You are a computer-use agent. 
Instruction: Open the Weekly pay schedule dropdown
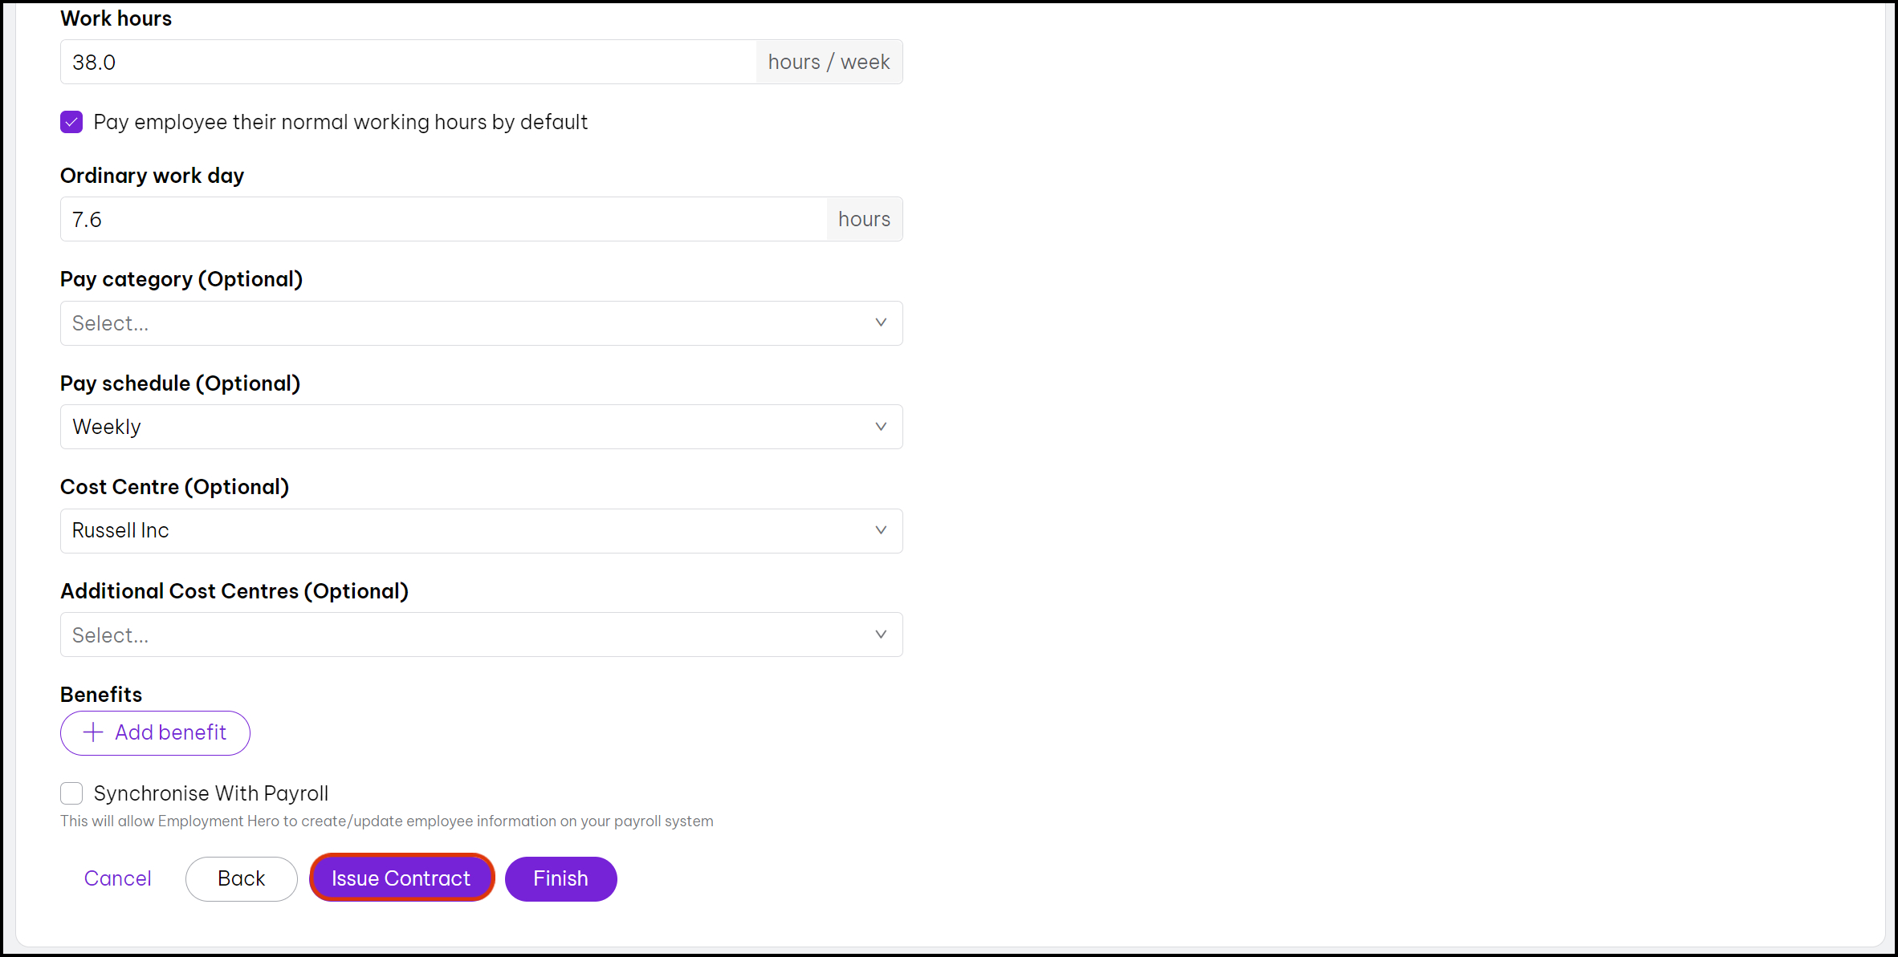click(466, 427)
